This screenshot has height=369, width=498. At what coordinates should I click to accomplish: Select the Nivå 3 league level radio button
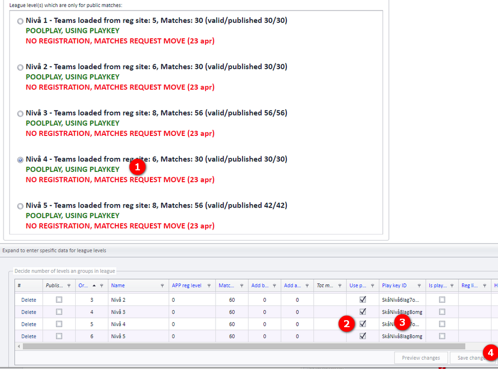20,114
